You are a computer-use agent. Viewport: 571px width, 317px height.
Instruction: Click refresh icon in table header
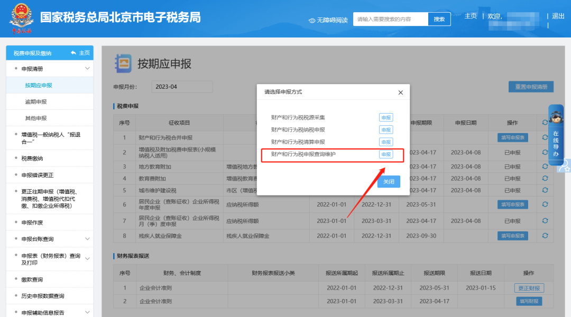(x=545, y=123)
